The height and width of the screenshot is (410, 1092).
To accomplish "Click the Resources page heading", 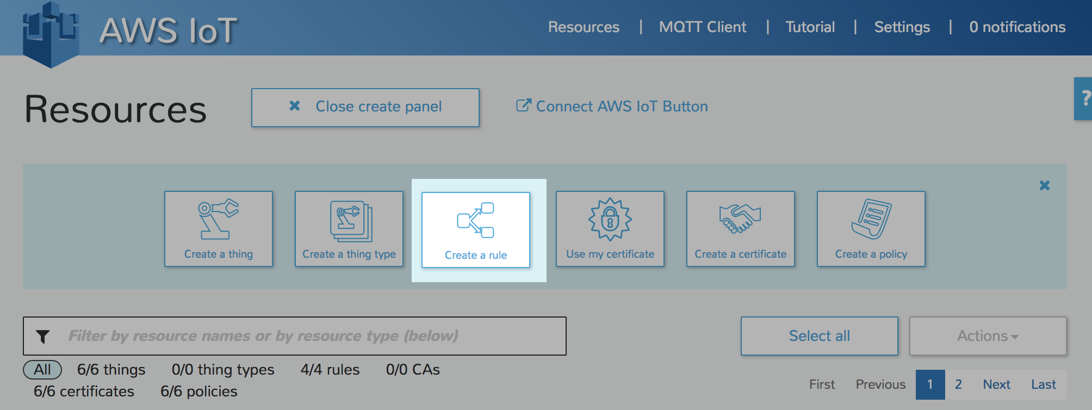I will 115,109.
